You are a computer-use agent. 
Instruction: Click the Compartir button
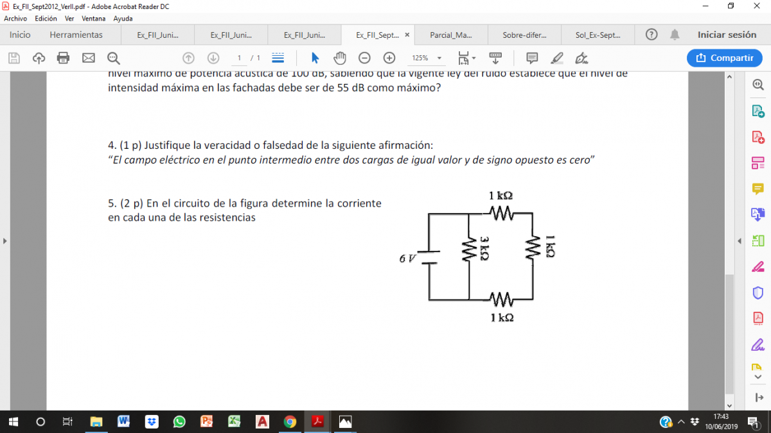pos(725,58)
